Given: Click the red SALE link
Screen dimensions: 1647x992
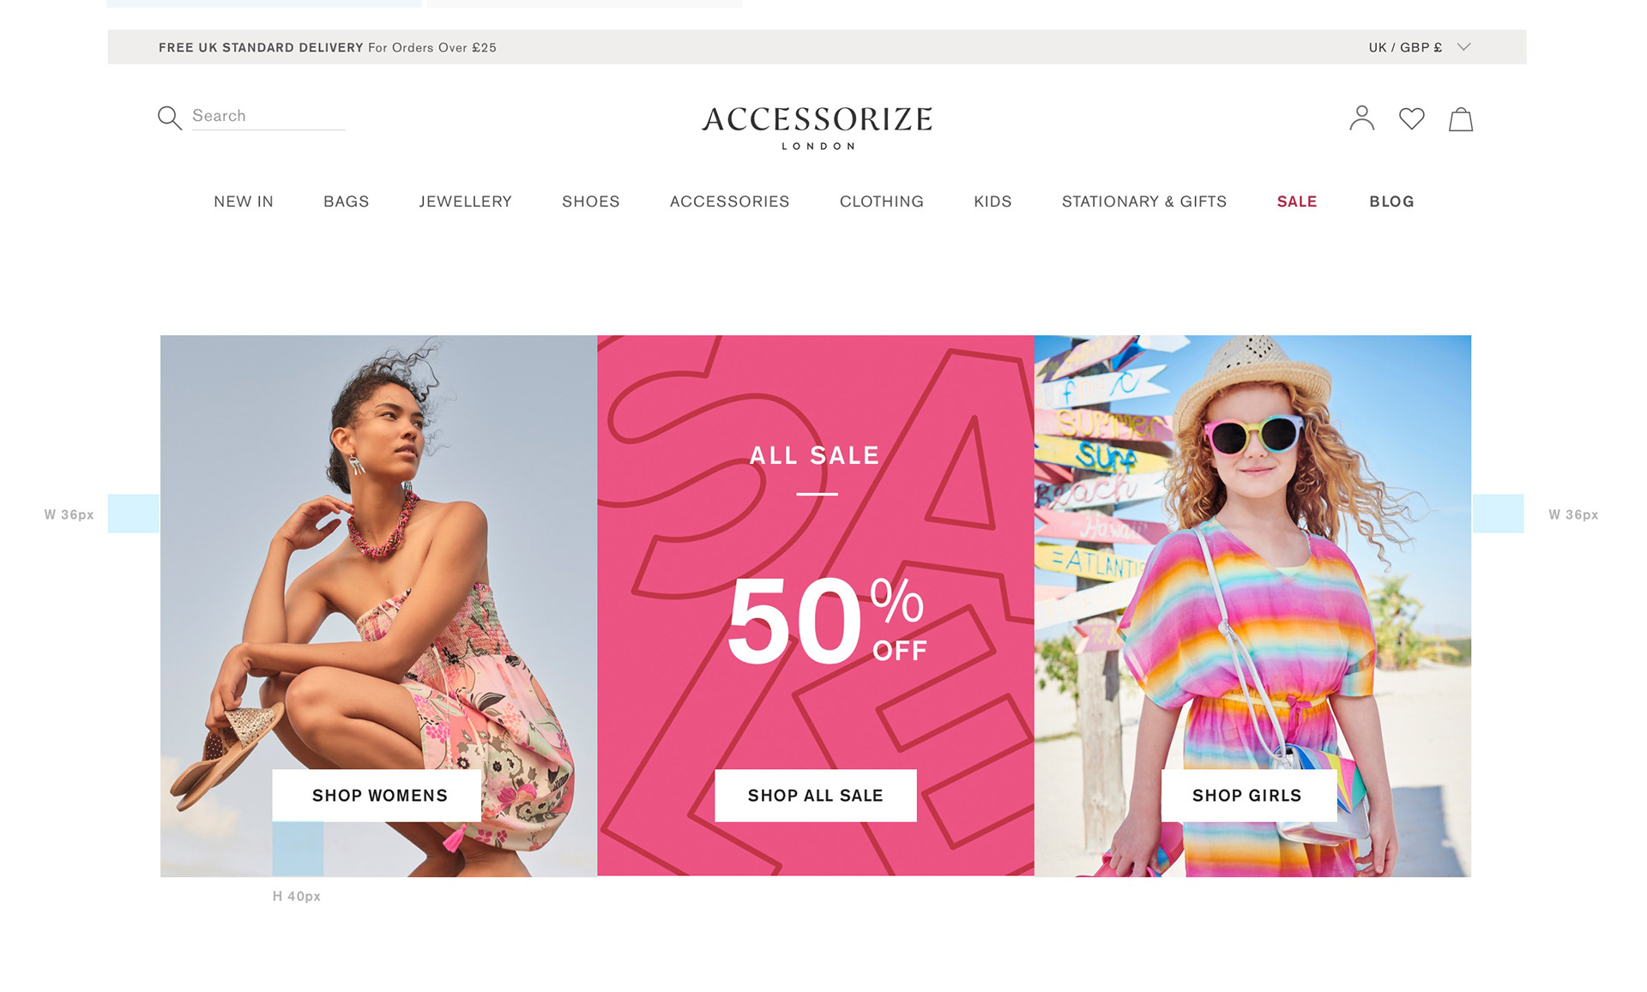Looking at the screenshot, I should [1296, 201].
